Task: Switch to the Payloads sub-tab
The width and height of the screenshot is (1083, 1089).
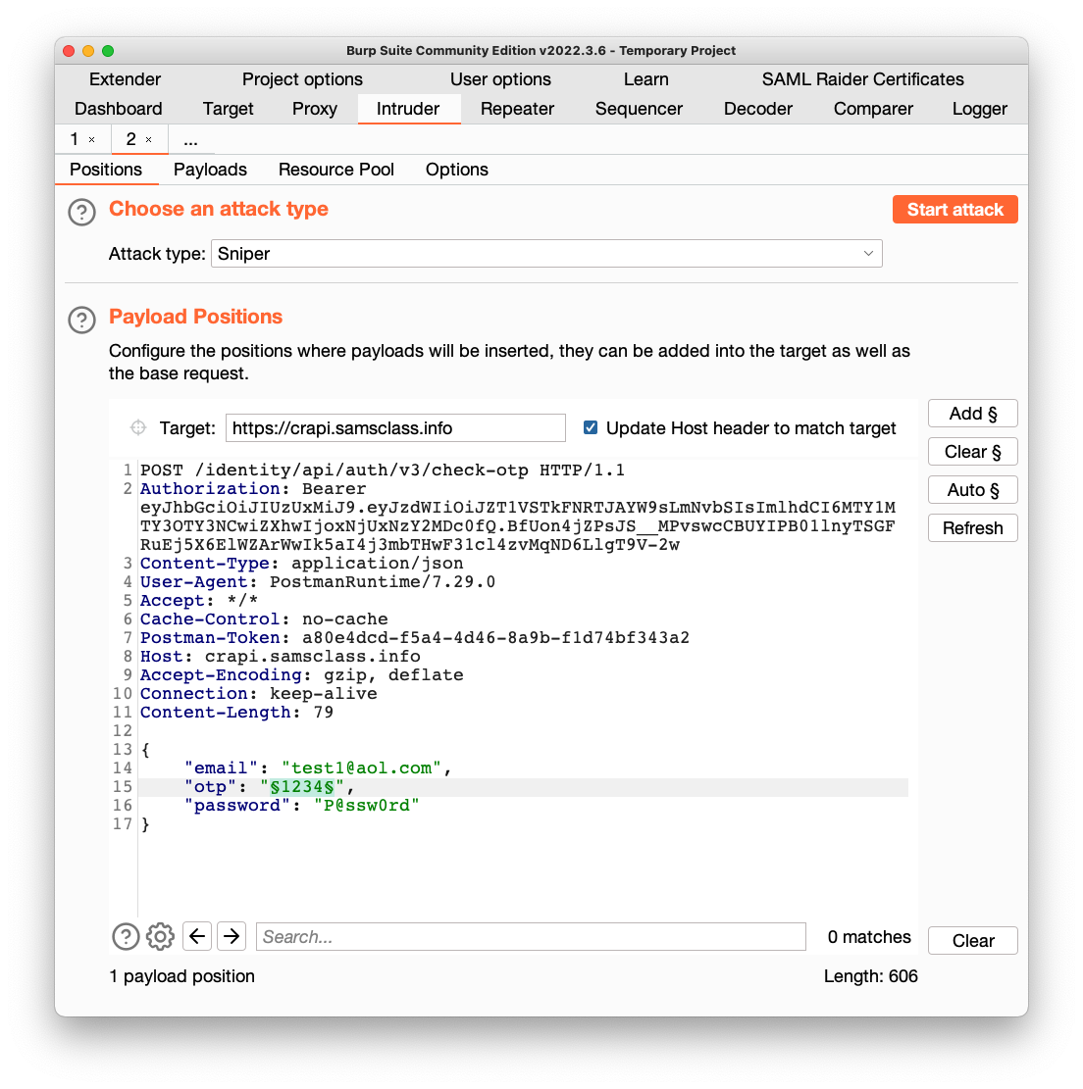Action: [210, 170]
